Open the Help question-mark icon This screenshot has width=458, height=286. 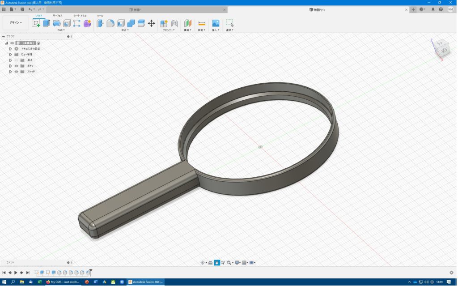[x=441, y=9]
